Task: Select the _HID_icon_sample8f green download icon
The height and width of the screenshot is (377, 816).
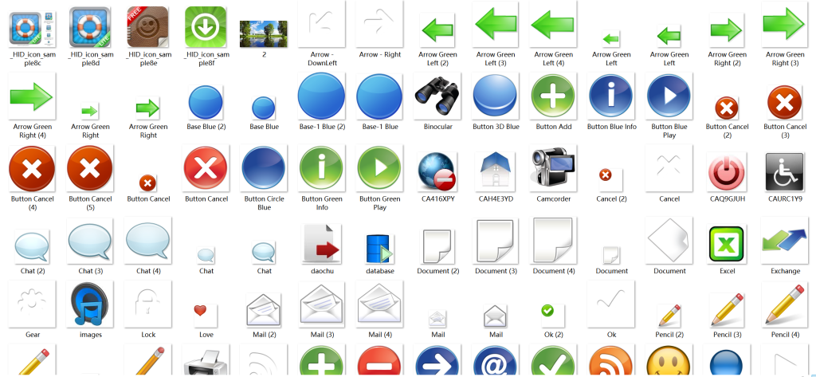Action: (x=206, y=26)
